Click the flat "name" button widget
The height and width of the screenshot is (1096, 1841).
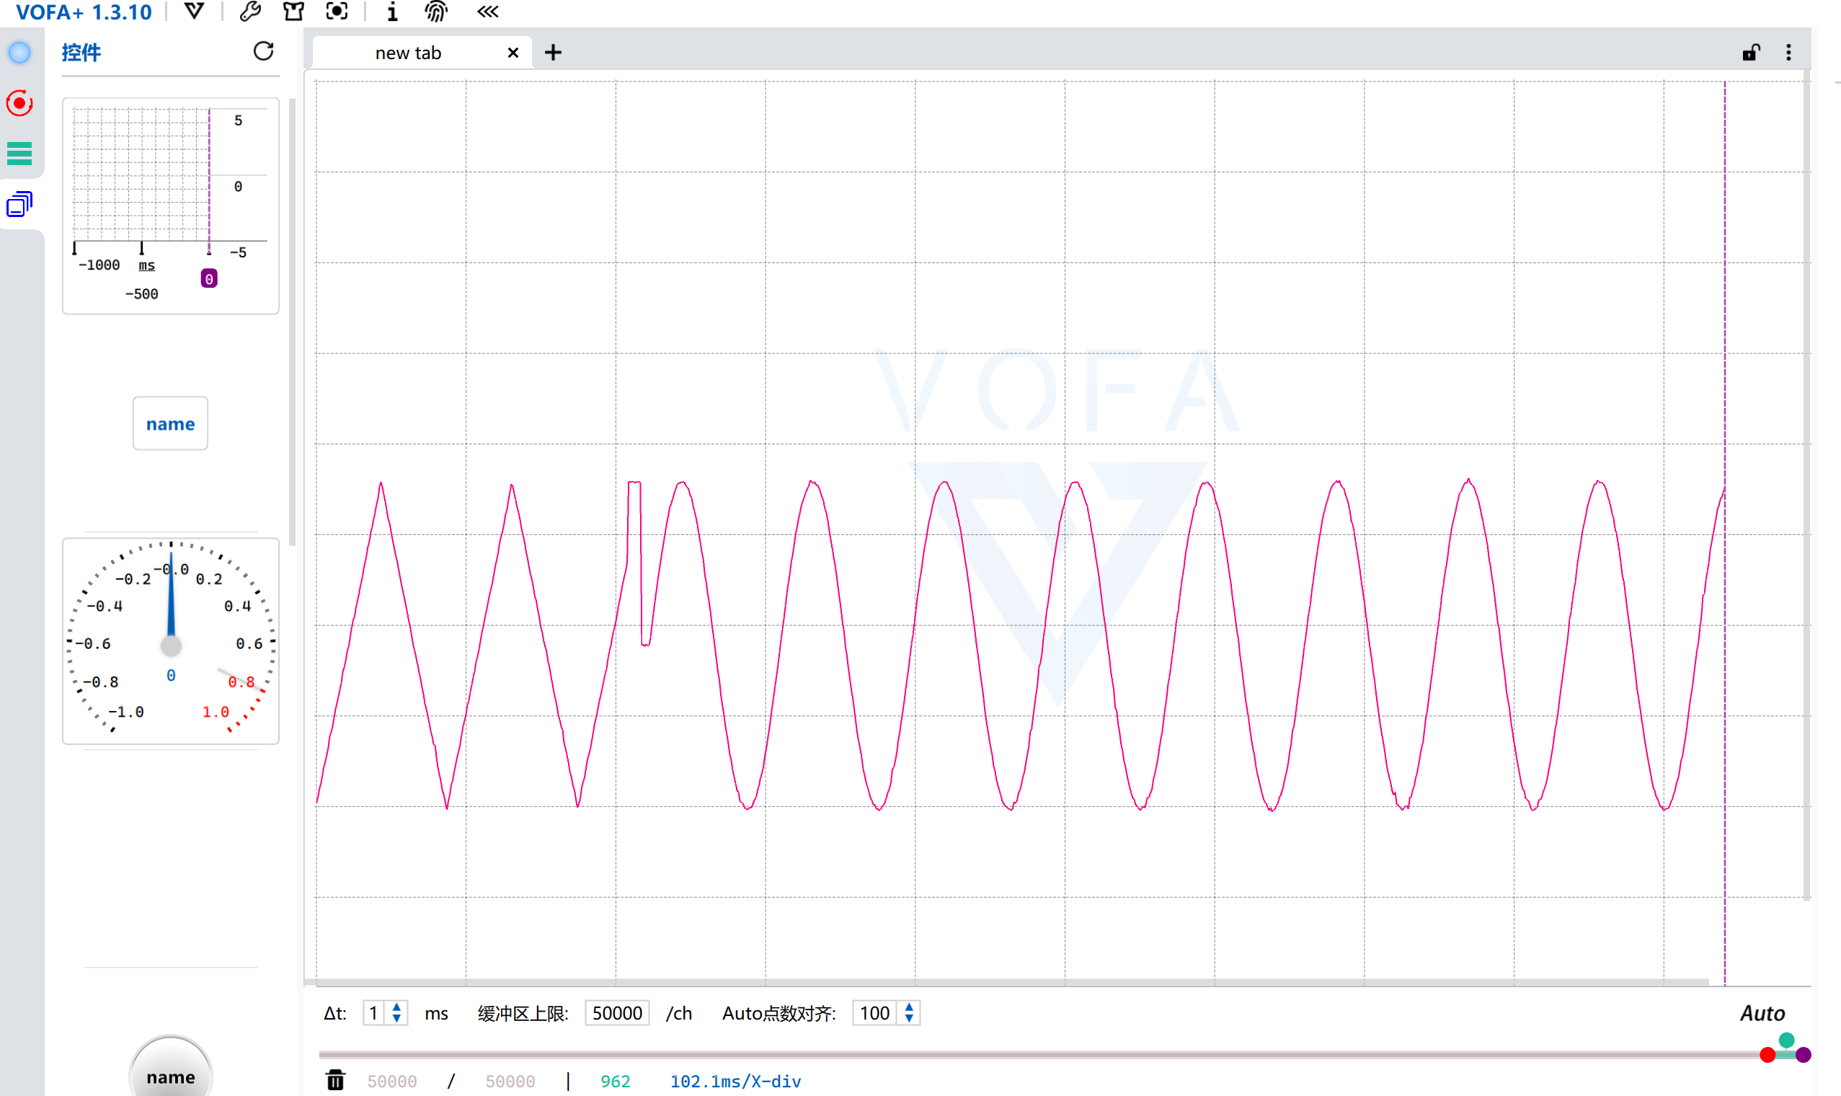[x=171, y=424]
